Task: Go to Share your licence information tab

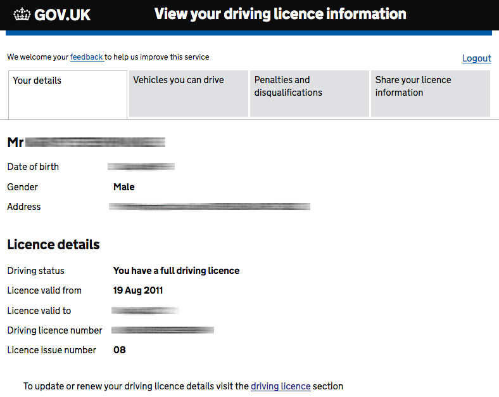Action: [x=430, y=93]
